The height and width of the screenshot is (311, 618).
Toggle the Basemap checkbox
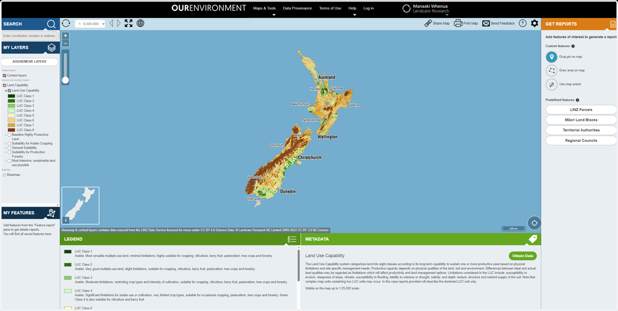tap(5, 175)
